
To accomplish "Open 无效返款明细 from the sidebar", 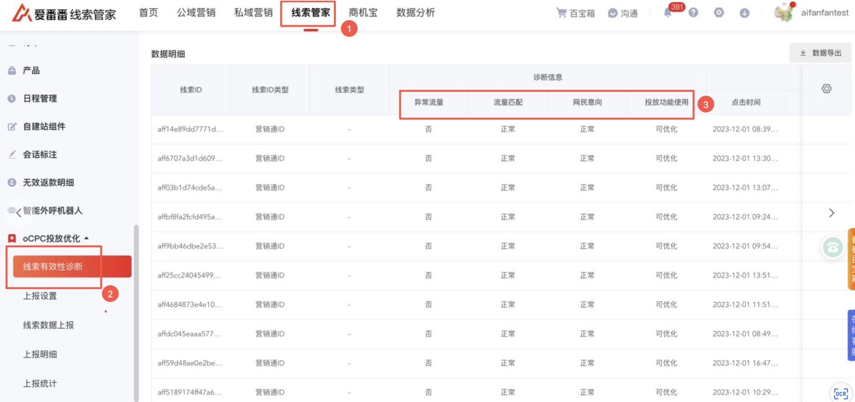I will click(49, 182).
